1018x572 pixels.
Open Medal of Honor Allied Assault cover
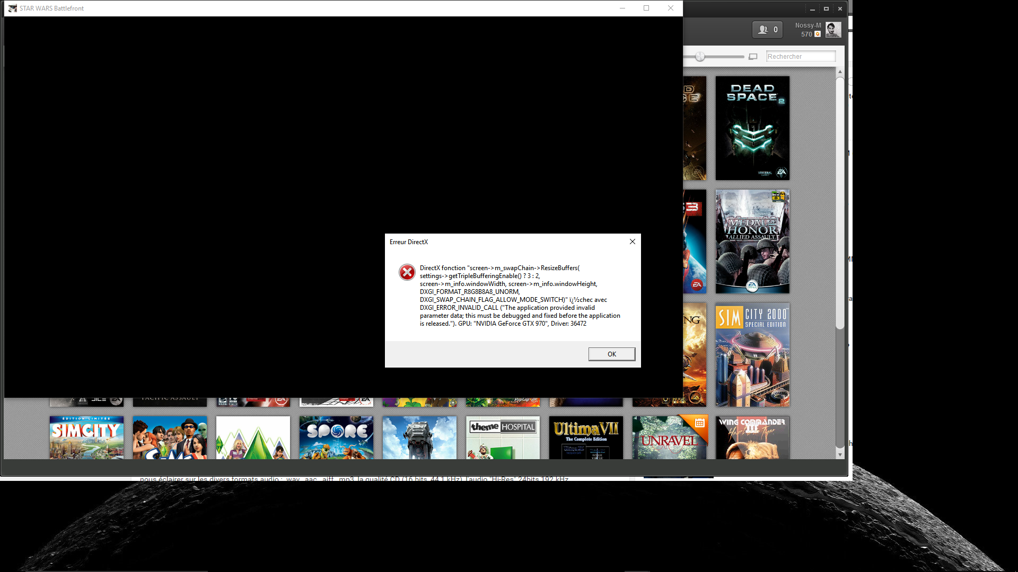pos(752,242)
